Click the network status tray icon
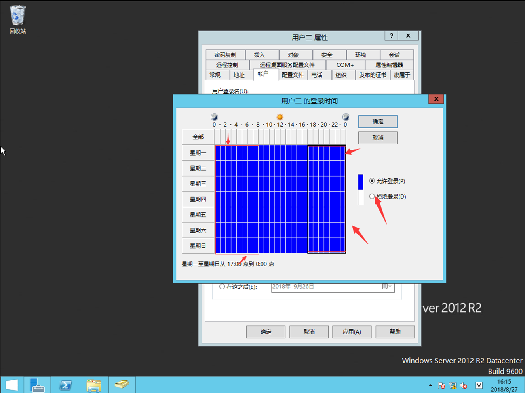 (453, 385)
